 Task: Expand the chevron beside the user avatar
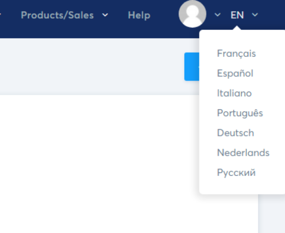(x=218, y=15)
